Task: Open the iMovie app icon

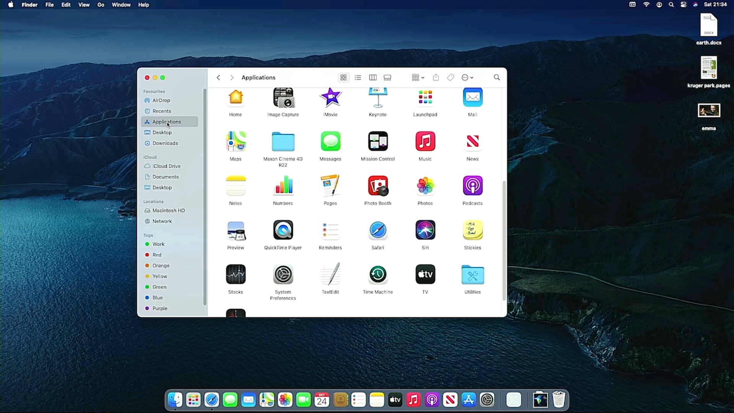Action: (330, 98)
